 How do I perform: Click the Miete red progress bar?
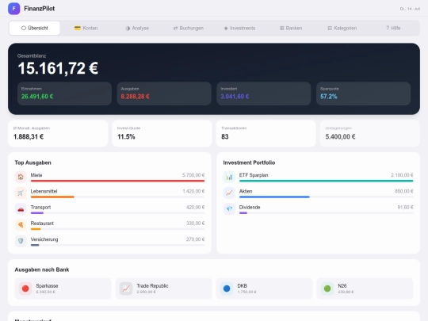coord(117,181)
